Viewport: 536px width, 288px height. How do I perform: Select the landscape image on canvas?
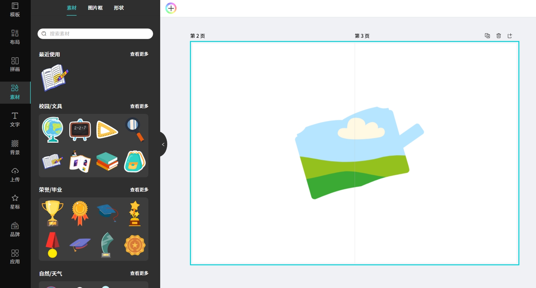[352, 154]
